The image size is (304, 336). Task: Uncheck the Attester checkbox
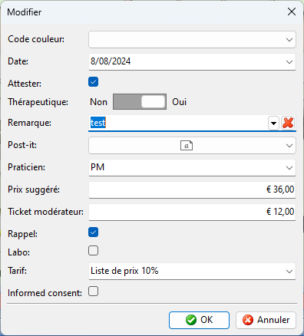pos(93,82)
